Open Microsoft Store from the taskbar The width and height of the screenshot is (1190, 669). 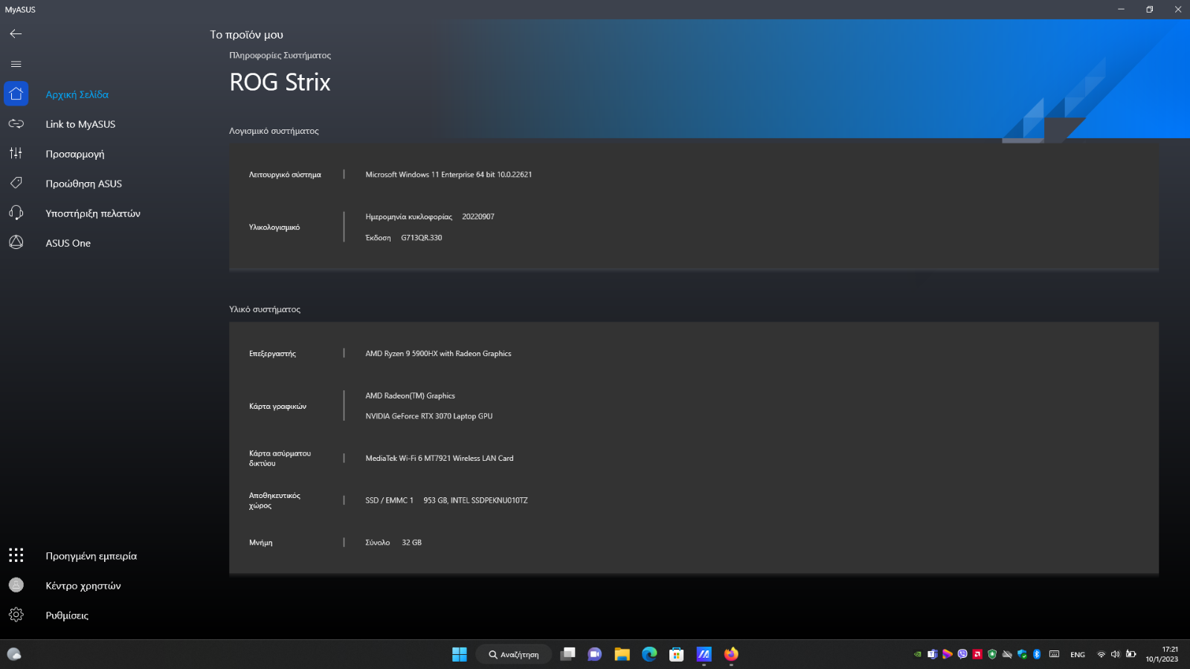(x=677, y=654)
